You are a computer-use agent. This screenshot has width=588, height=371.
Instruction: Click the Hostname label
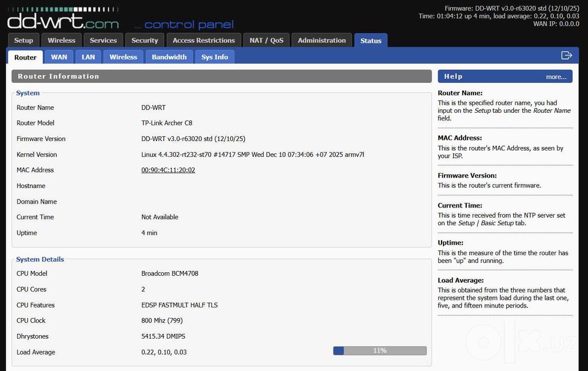(x=31, y=186)
